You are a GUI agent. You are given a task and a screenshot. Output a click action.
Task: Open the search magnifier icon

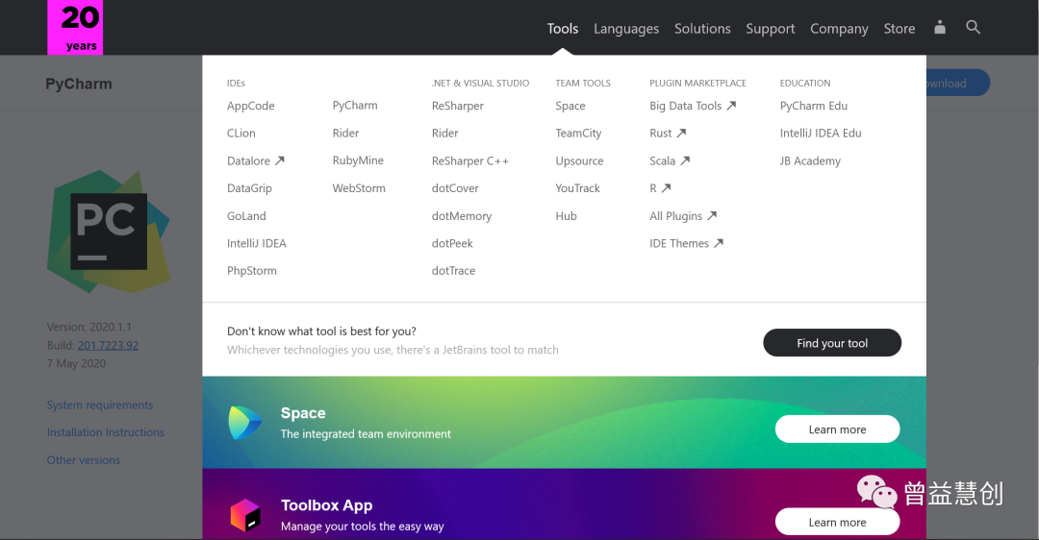coord(973,27)
